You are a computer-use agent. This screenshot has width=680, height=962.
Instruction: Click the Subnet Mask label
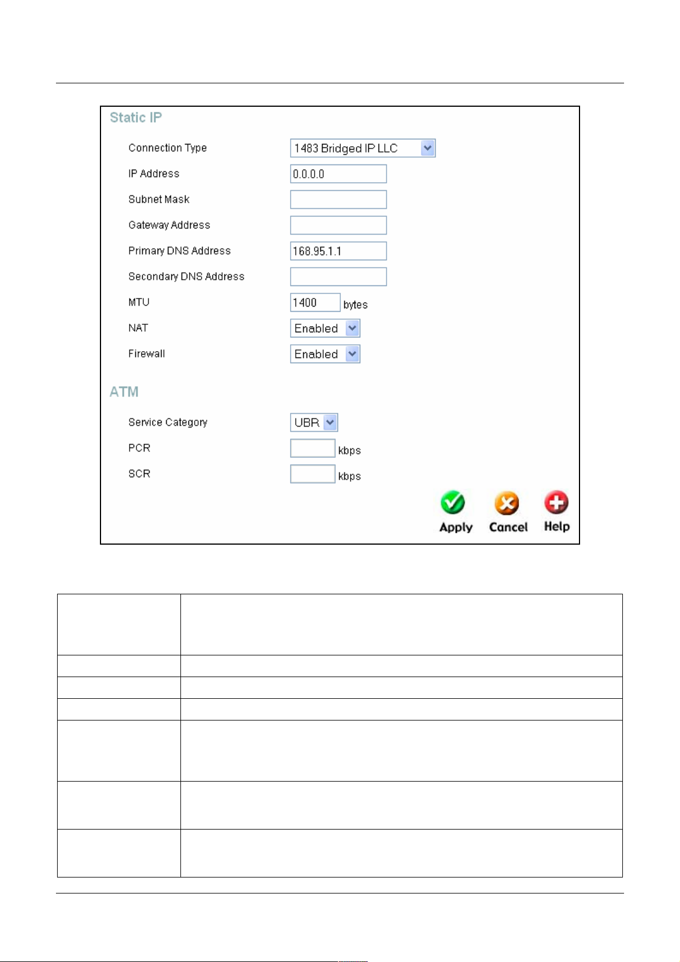(x=159, y=199)
